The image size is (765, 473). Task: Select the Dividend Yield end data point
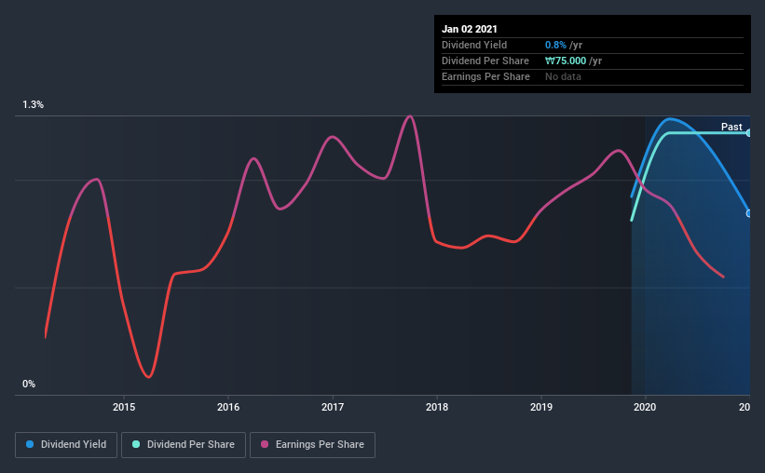tap(749, 213)
